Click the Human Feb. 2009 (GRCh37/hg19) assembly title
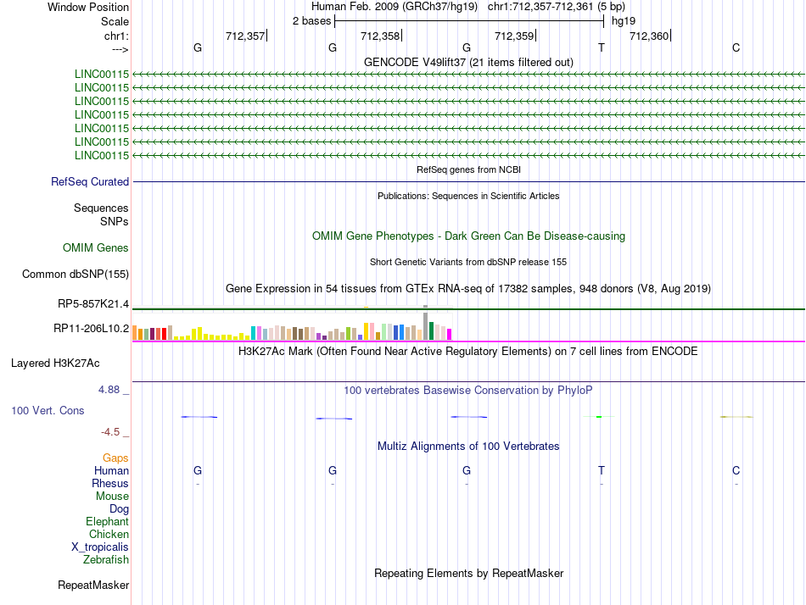806x605 pixels. (395, 7)
